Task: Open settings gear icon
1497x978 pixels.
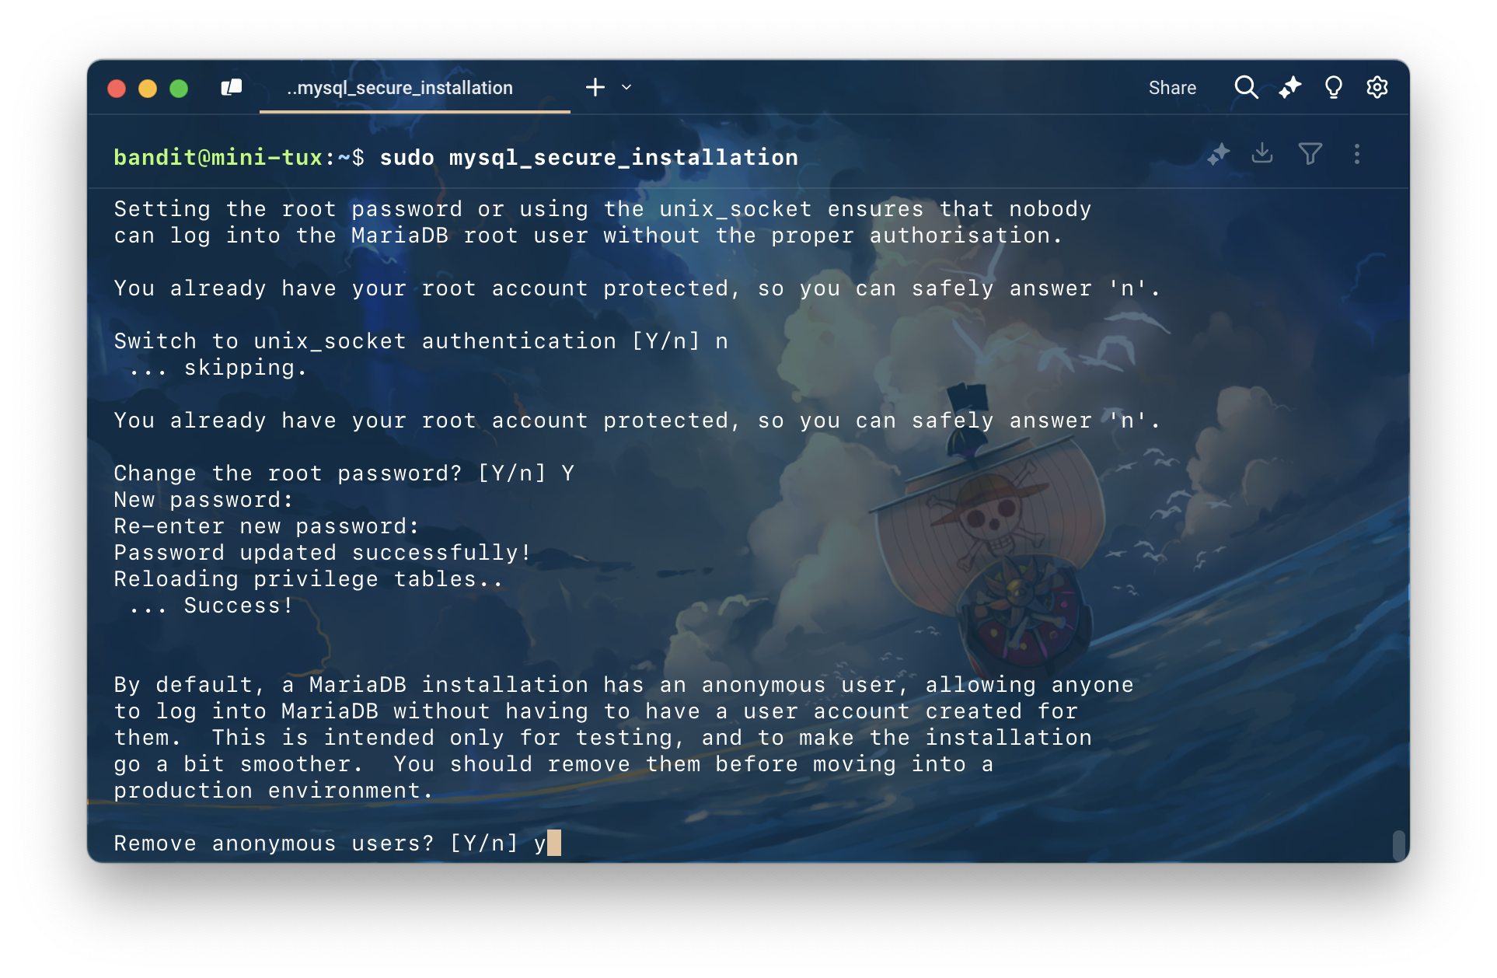Action: [x=1377, y=87]
